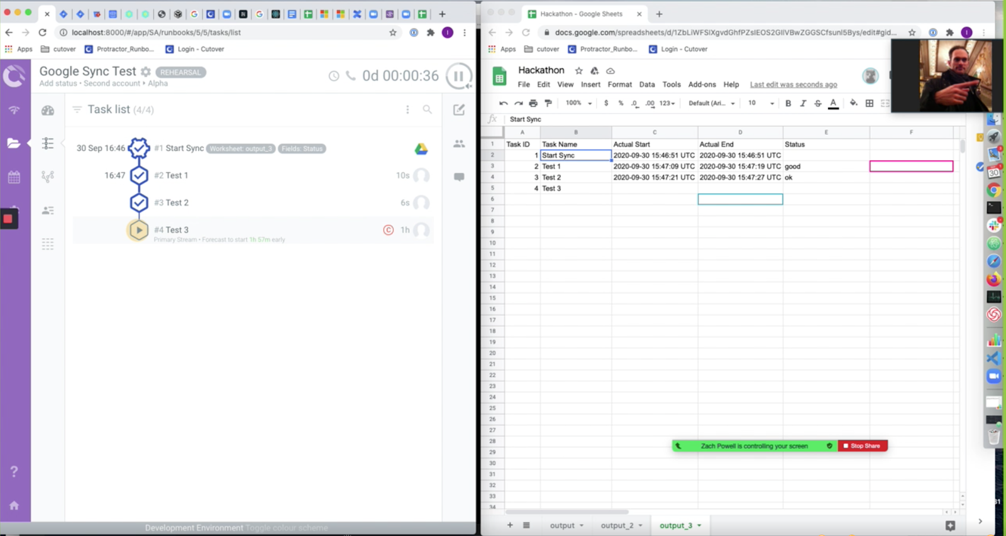Open 'Last edit was seconds ago' link
The width and height of the screenshot is (1006, 536).
[x=793, y=84]
